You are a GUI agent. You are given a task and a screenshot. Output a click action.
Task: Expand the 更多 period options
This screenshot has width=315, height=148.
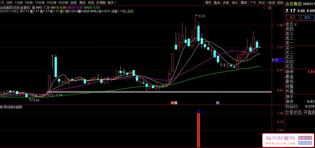tap(112, 3)
